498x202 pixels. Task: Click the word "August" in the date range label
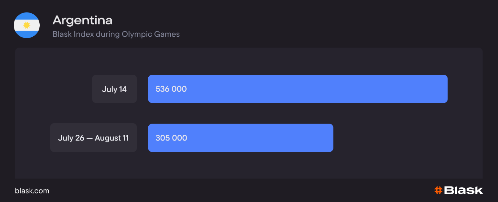[108, 138]
